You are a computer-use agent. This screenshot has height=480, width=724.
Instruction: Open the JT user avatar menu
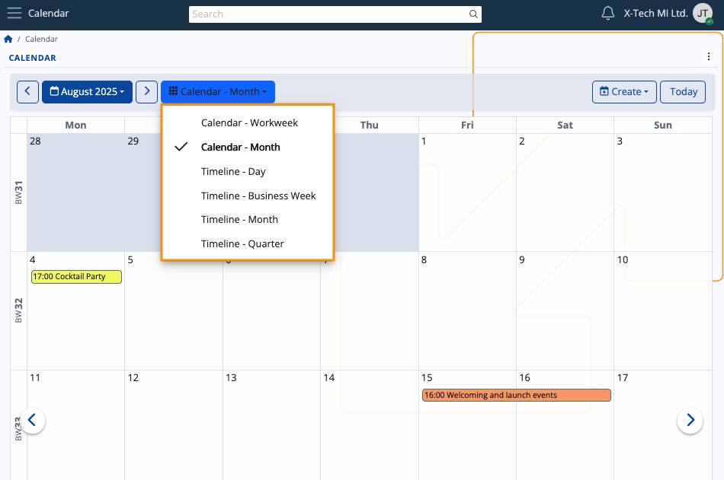pyautogui.click(x=703, y=14)
